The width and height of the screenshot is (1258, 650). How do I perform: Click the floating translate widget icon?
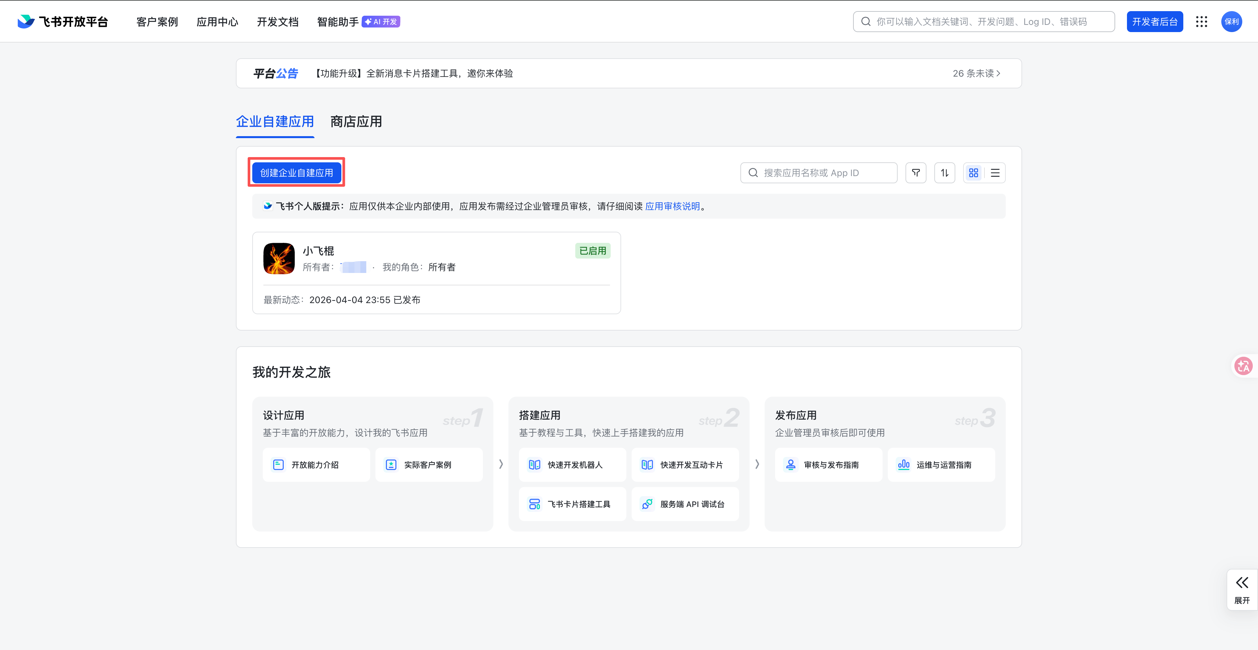(x=1243, y=366)
